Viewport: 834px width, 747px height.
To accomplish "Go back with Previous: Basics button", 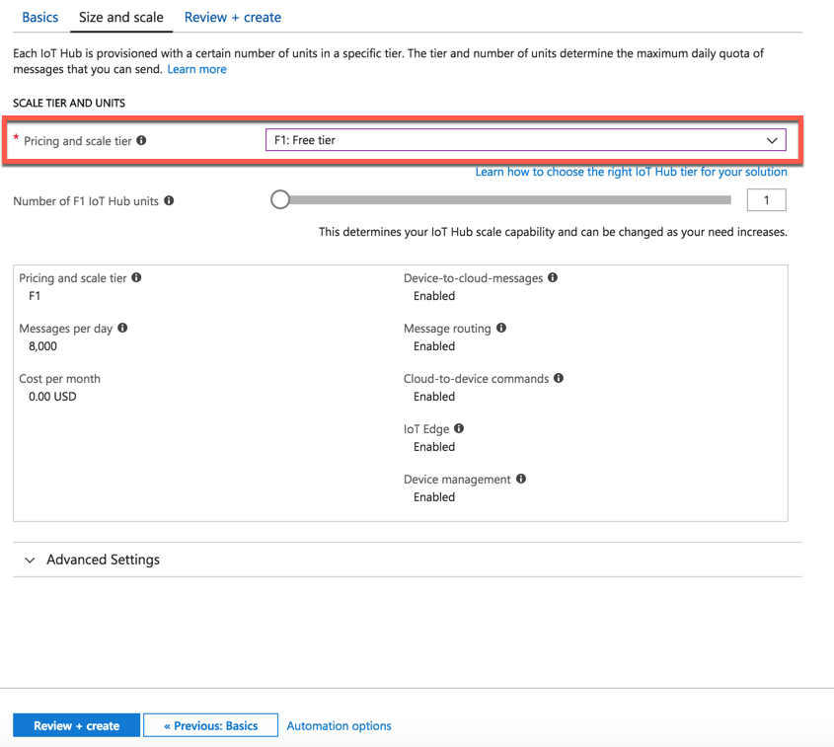I will click(x=210, y=725).
